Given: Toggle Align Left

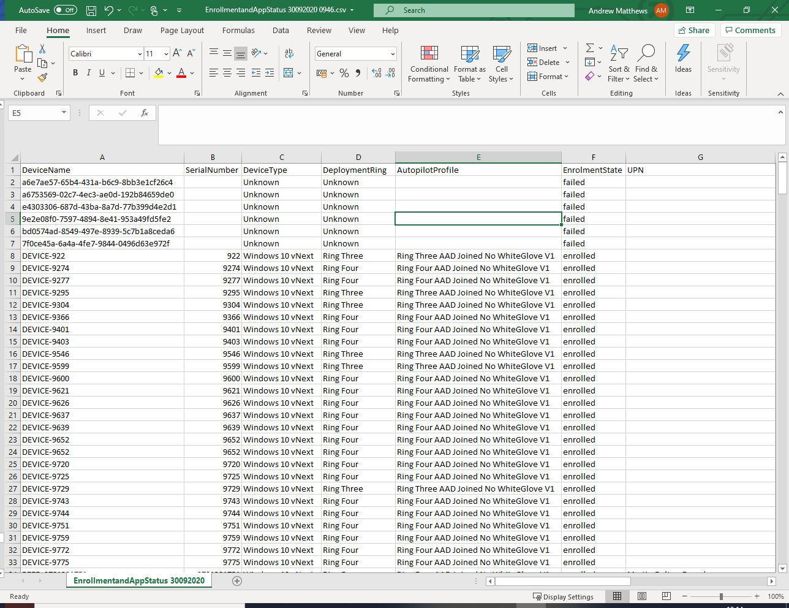Looking at the screenshot, I should (214, 73).
